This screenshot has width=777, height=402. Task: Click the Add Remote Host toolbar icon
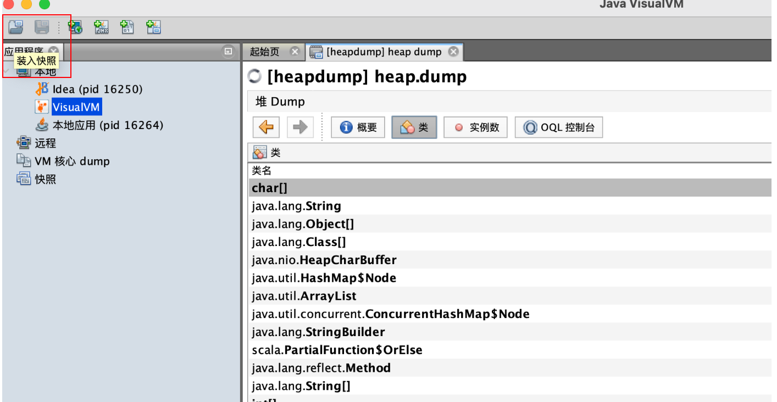(75, 27)
